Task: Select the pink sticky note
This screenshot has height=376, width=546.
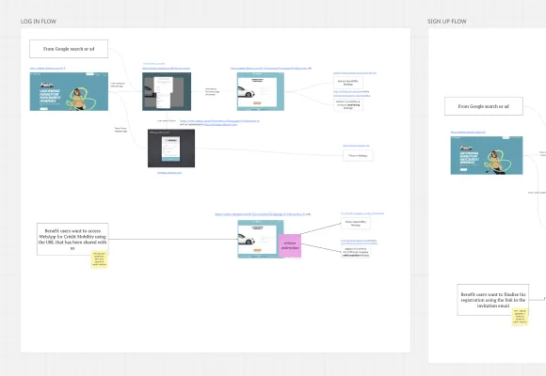Action: [x=290, y=245]
